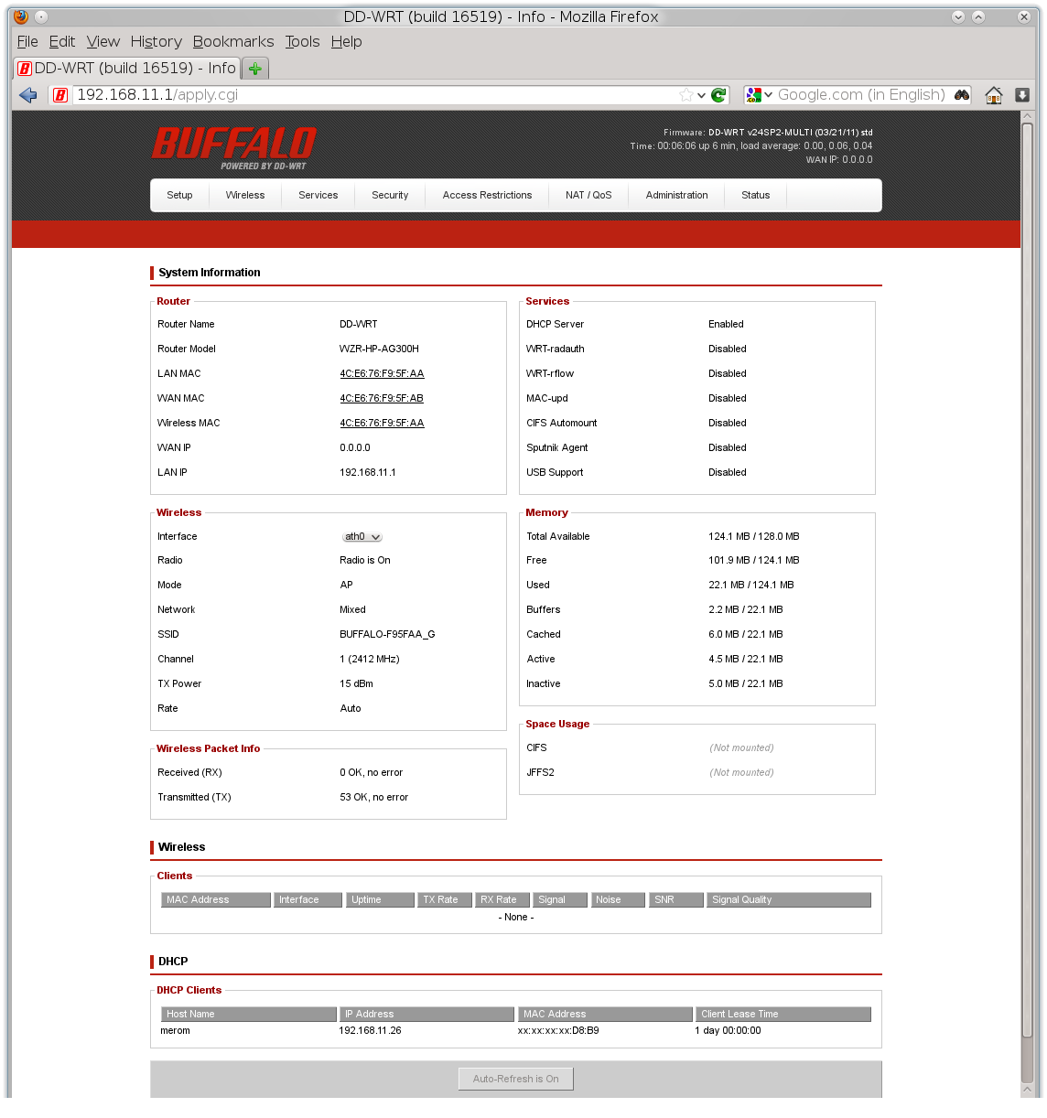The width and height of the screenshot is (1047, 1118).
Task: Click the SNR column header
Action: point(676,900)
